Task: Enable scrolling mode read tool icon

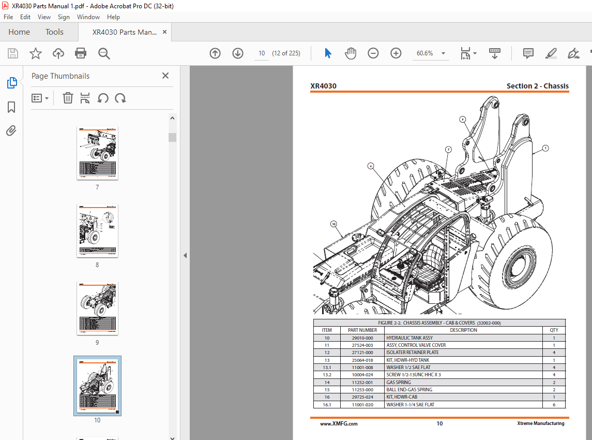Action: pos(494,53)
